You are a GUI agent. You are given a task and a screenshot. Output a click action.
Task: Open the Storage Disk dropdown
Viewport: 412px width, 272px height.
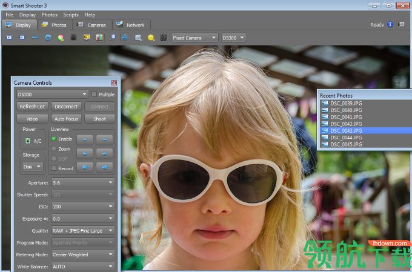32,167
